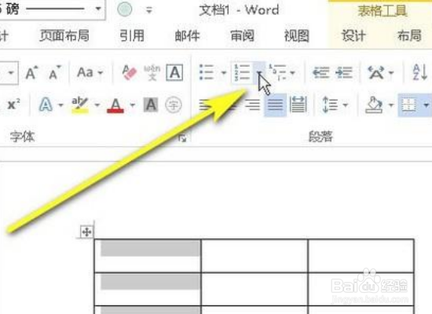
Task: Open the 引用 ribbon tab
Action: pyautogui.click(x=132, y=36)
